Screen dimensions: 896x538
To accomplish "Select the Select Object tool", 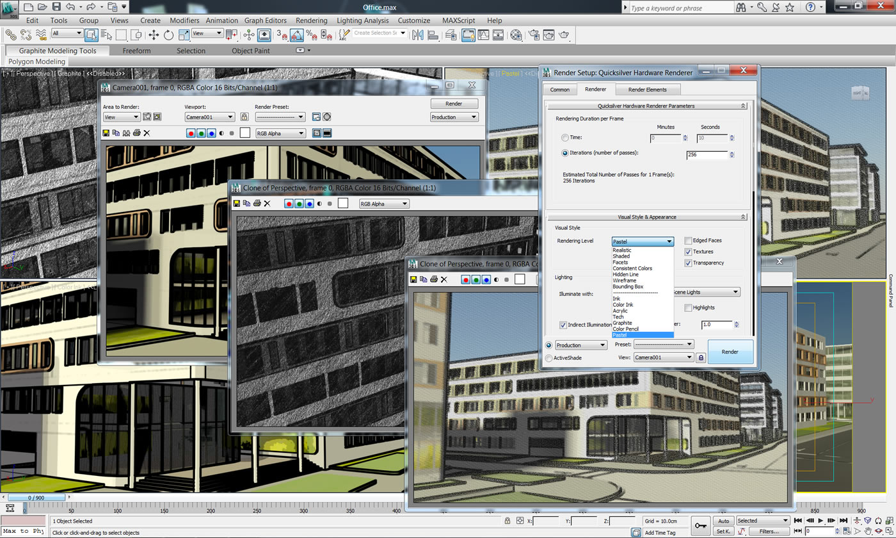I will tap(91, 35).
